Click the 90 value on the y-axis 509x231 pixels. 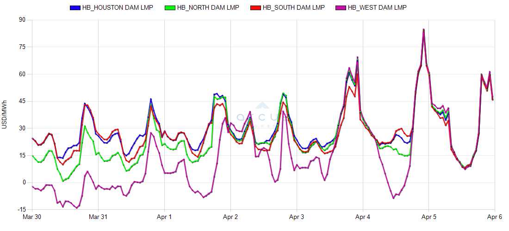click(22, 20)
